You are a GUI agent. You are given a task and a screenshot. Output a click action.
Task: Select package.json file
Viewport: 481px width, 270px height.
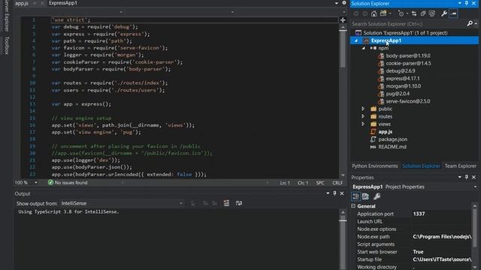pos(392,139)
